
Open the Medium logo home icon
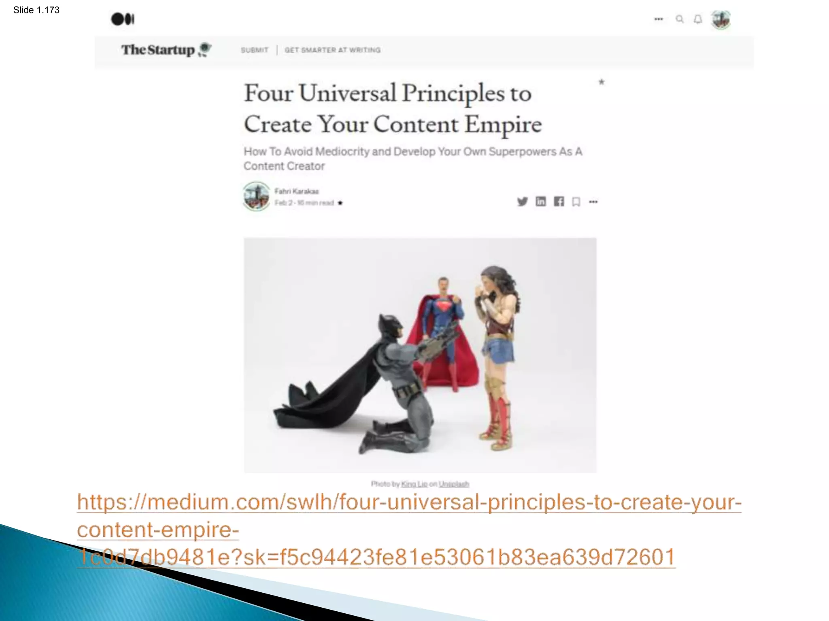[123, 19]
